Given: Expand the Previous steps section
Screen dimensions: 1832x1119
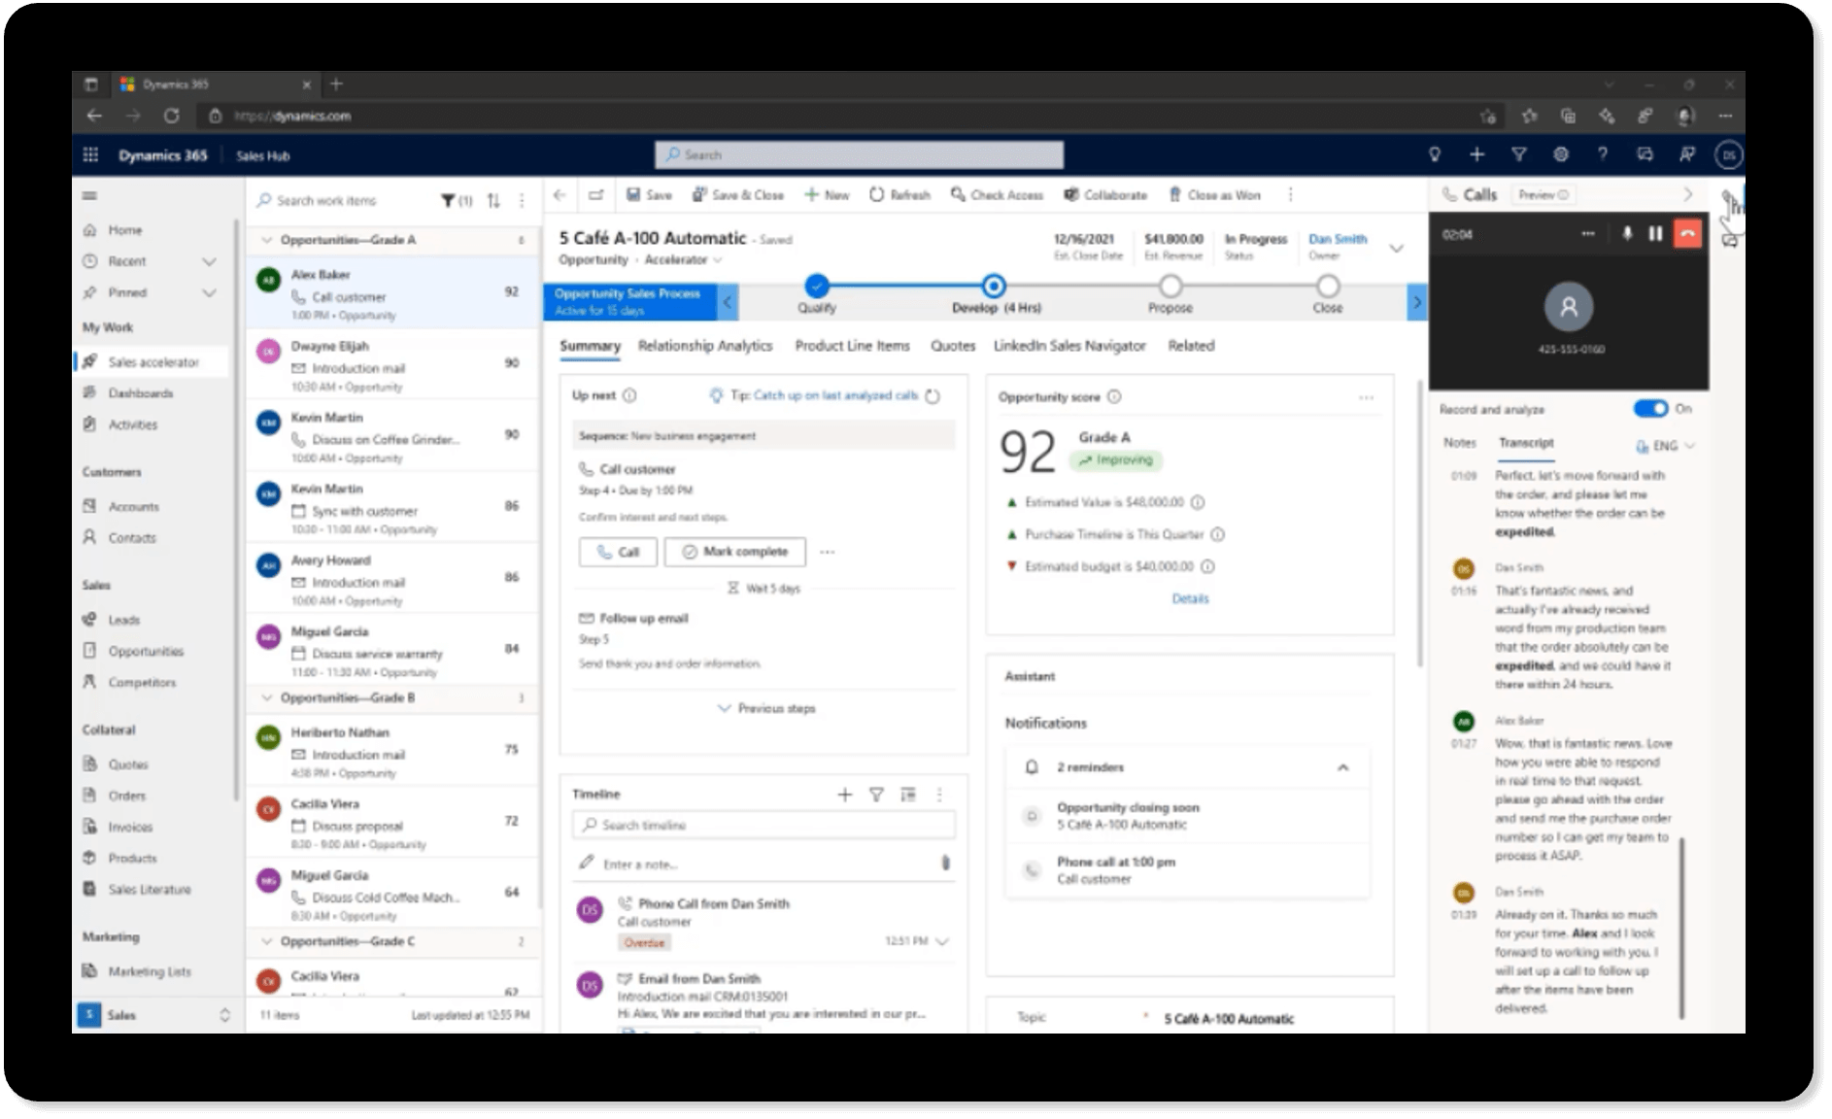Looking at the screenshot, I should [766, 708].
